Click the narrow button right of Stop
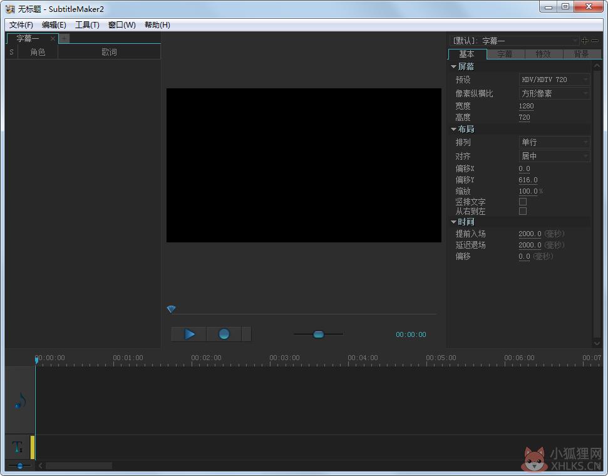The width and height of the screenshot is (608, 476). pos(246,334)
